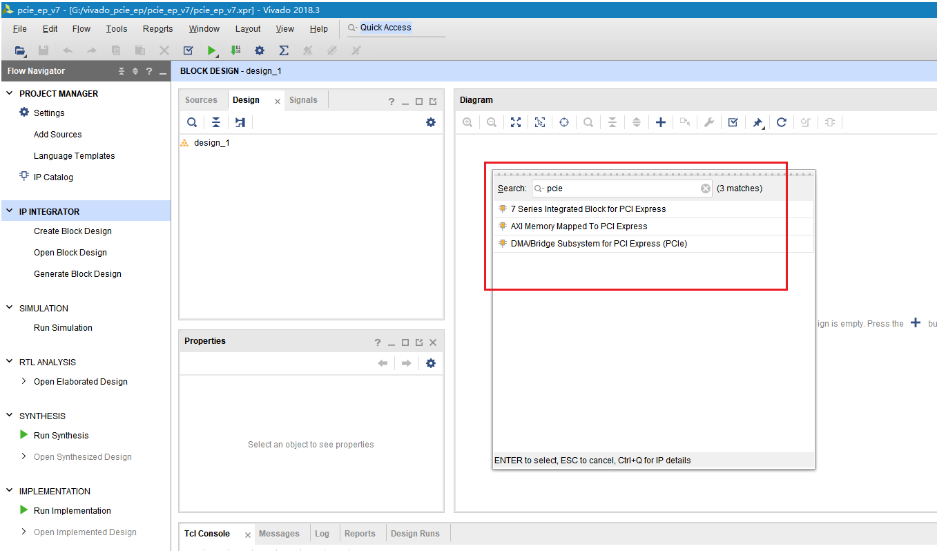Open Language Templates
Image resolution: width=937 pixels, height=551 pixels.
click(75, 156)
